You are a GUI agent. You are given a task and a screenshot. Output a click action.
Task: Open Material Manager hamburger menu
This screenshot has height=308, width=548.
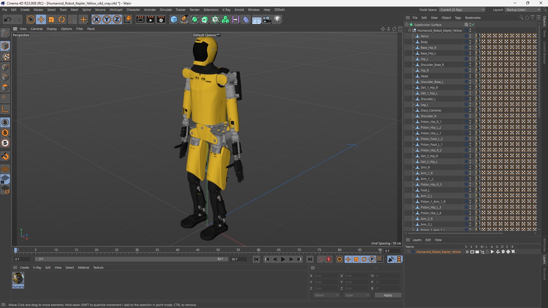(x=15, y=268)
